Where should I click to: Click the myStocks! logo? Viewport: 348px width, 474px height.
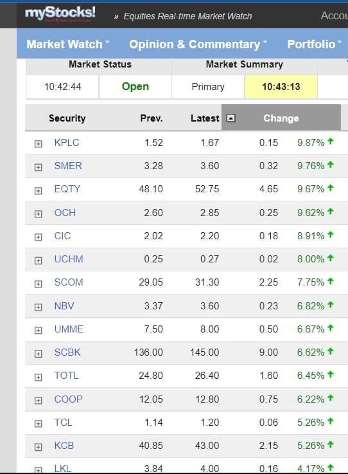[60, 14]
